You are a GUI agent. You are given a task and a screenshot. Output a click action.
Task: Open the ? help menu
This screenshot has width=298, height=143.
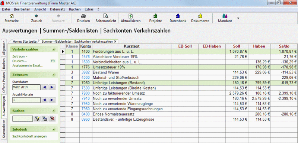98,9
